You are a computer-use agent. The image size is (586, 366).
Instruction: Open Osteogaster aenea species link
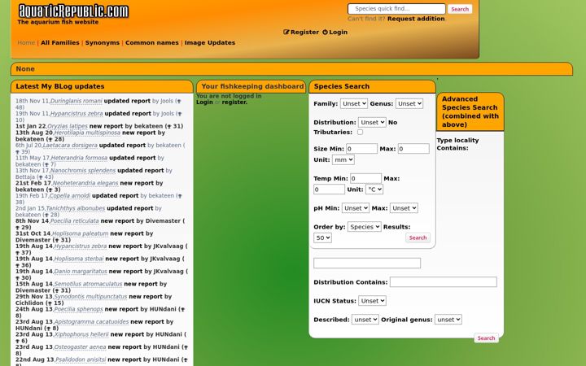(x=80, y=347)
